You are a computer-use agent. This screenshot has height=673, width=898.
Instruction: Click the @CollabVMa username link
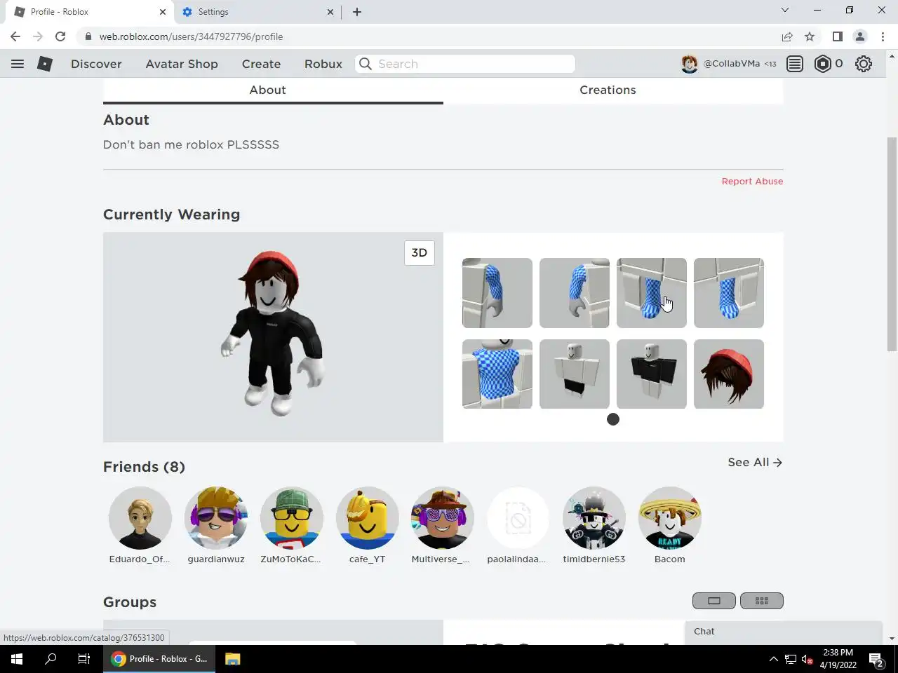[x=732, y=63]
